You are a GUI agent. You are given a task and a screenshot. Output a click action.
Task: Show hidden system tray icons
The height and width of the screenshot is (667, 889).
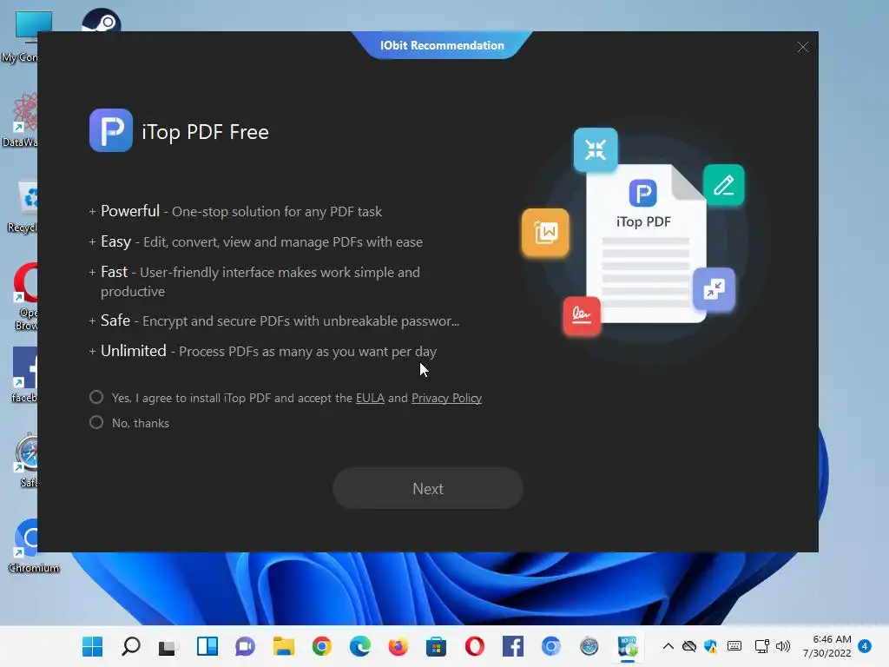click(x=668, y=646)
